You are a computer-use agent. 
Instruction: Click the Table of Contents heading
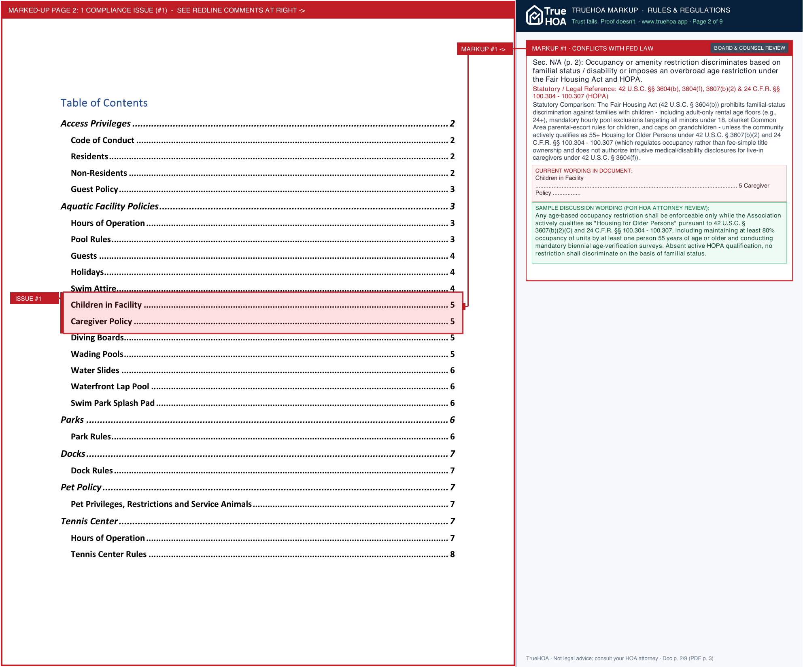(x=104, y=103)
